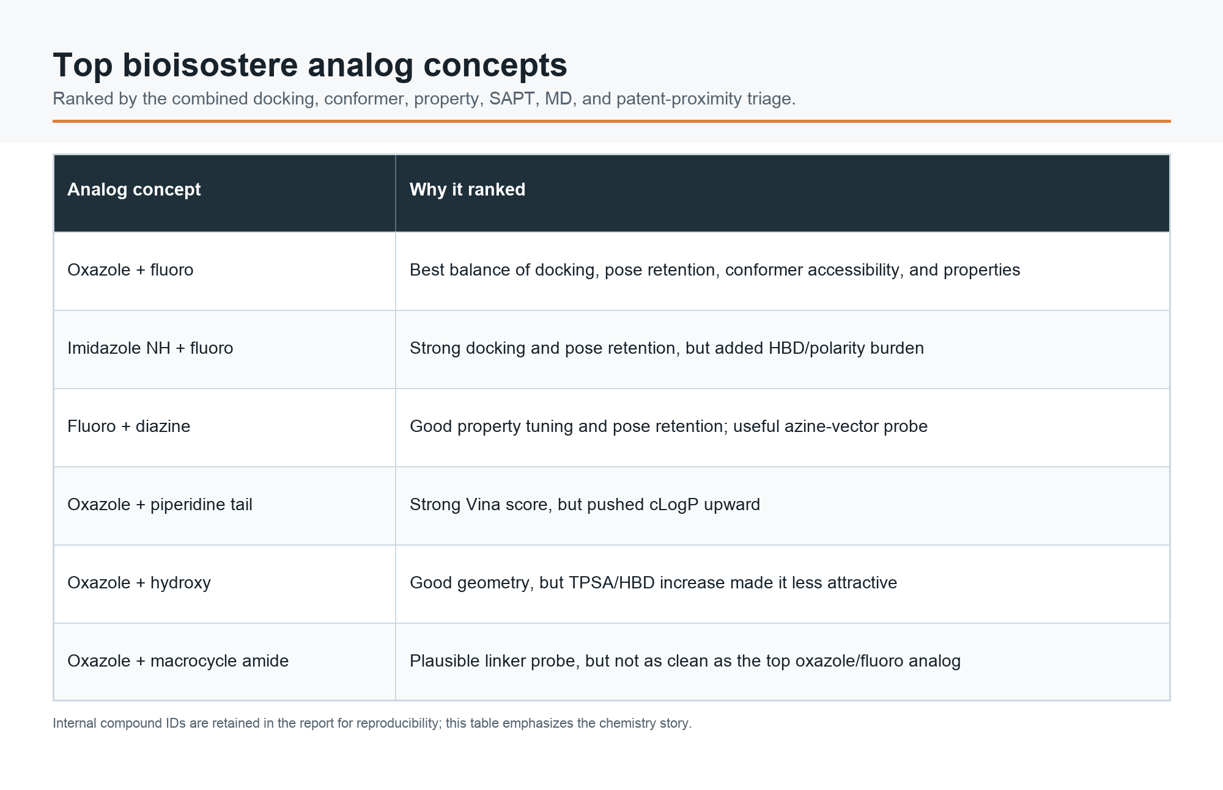Select the subtitle about combined triage ranking
Viewport: 1223px width, 790px height.
[424, 99]
